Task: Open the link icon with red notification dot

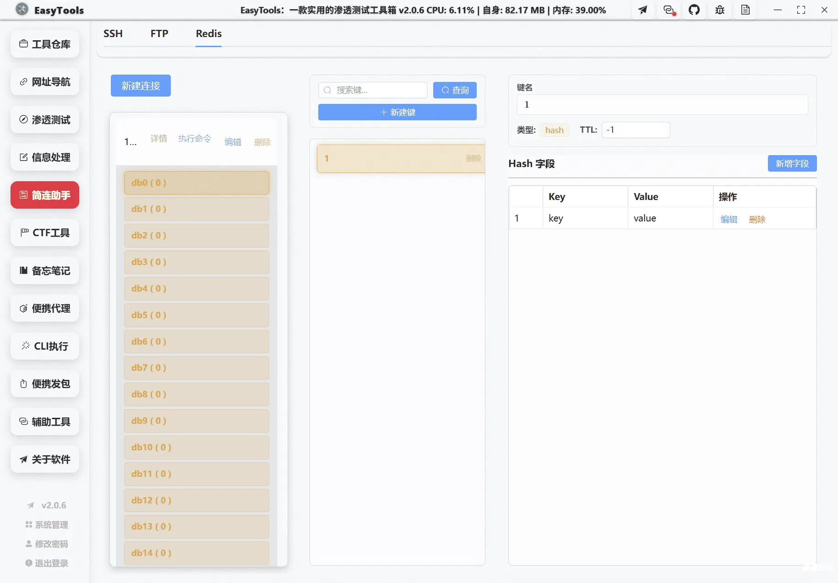Action: coord(669,10)
